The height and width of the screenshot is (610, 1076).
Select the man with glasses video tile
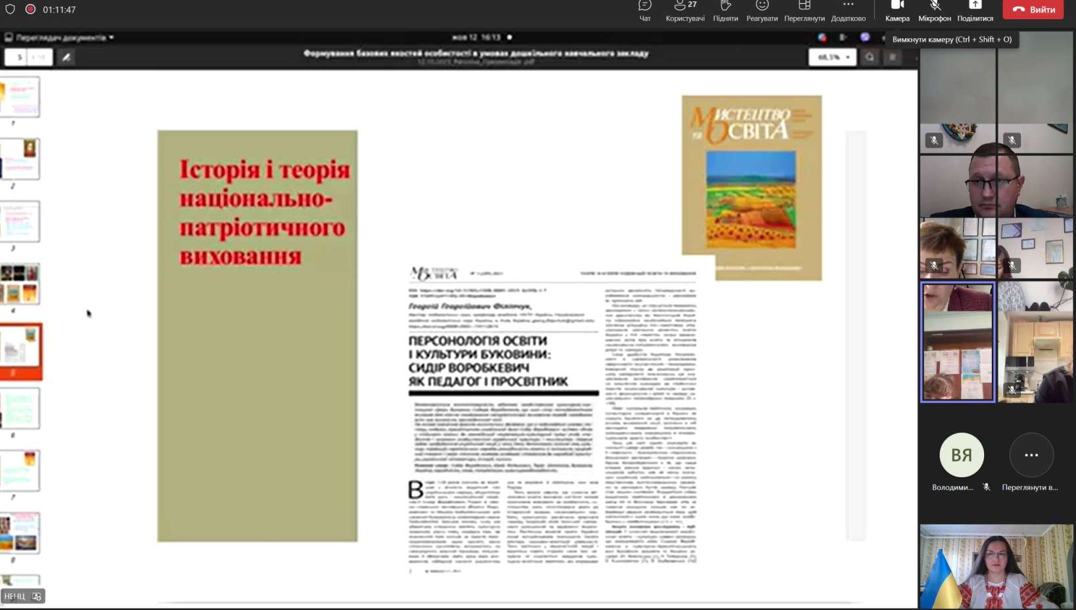997,186
